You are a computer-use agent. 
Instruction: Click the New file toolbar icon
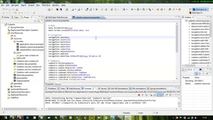tap(4, 9)
